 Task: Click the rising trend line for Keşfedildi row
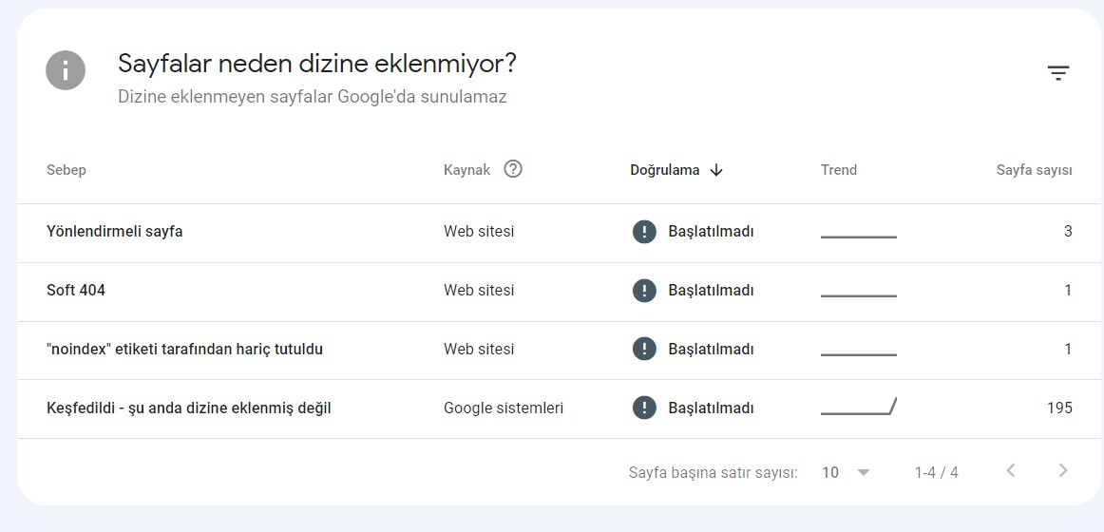point(858,407)
